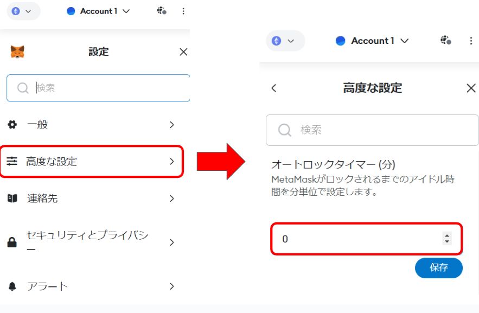Click chevron on アラート row
Viewport: 479px width, 313px height.
(x=171, y=286)
